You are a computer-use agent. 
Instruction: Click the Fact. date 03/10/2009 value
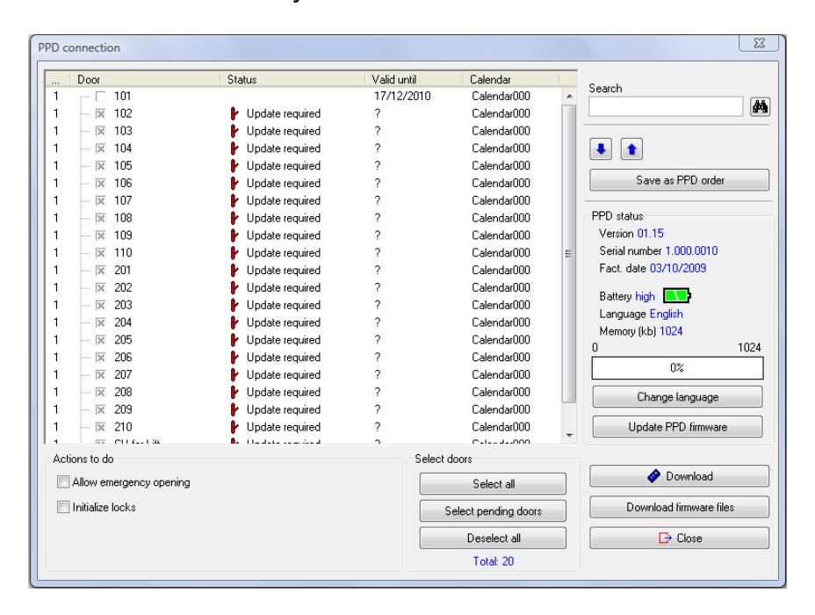coord(678,268)
